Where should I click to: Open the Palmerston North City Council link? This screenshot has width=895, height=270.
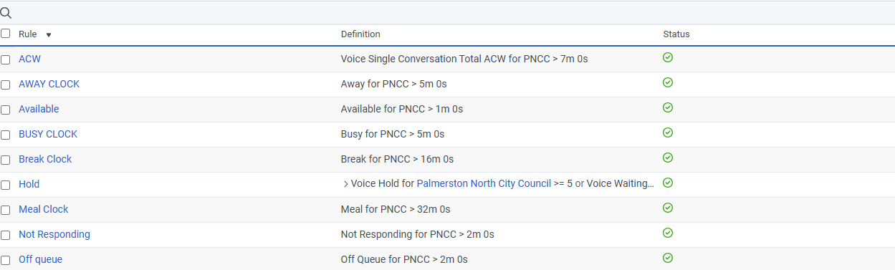click(x=484, y=184)
